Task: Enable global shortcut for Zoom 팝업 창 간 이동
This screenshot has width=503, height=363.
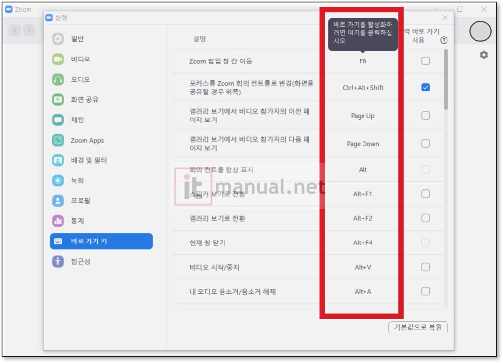Action: coord(426,61)
